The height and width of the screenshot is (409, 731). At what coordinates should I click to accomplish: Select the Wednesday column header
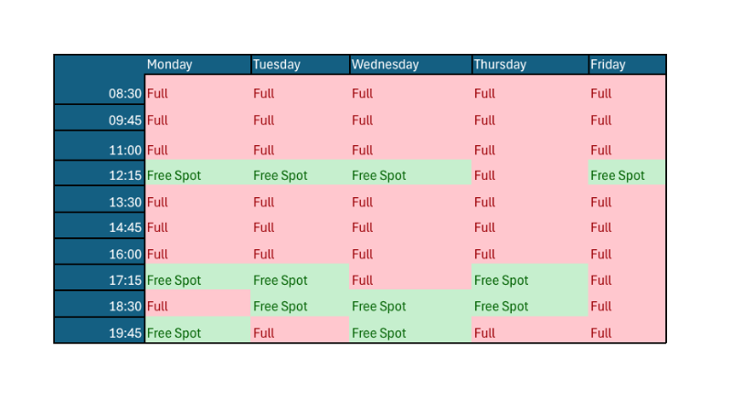pos(410,64)
